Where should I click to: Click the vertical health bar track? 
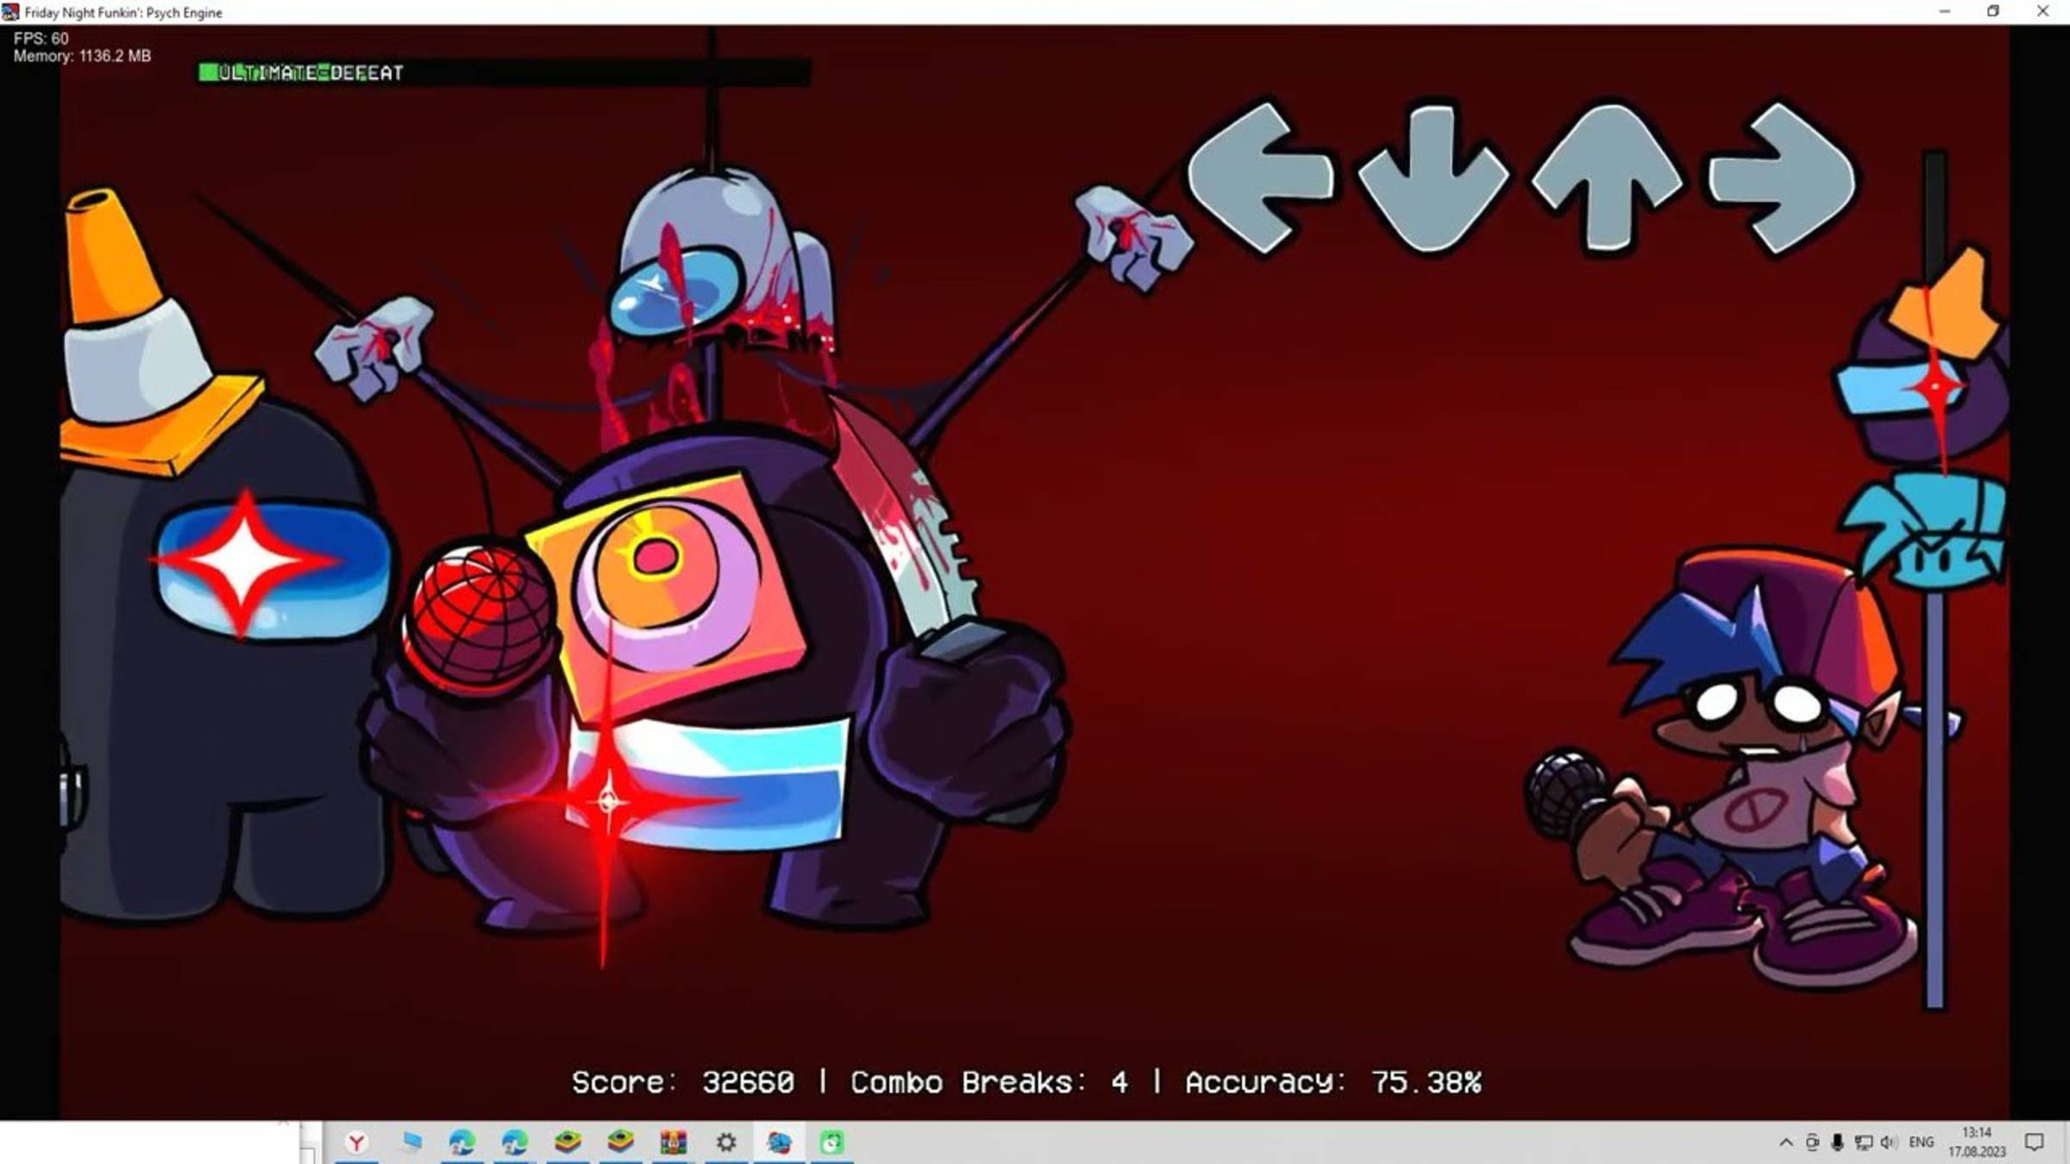click(x=1935, y=579)
